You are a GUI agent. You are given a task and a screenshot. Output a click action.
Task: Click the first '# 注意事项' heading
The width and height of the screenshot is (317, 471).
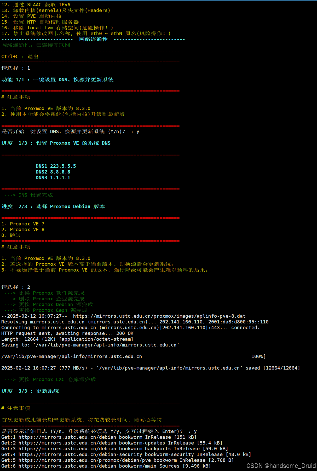[16, 97]
